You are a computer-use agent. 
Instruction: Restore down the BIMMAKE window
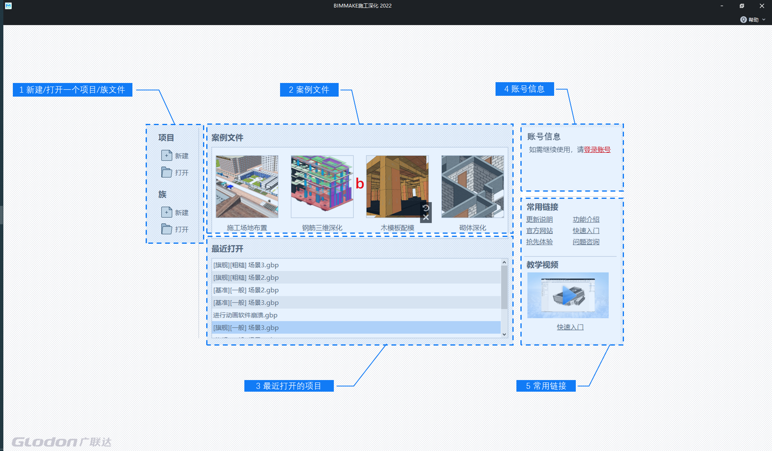click(x=742, y=6)
